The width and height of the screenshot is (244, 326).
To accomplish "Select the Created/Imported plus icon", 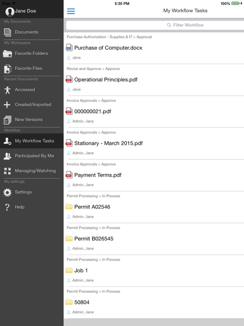I will [x=7, y=104].
